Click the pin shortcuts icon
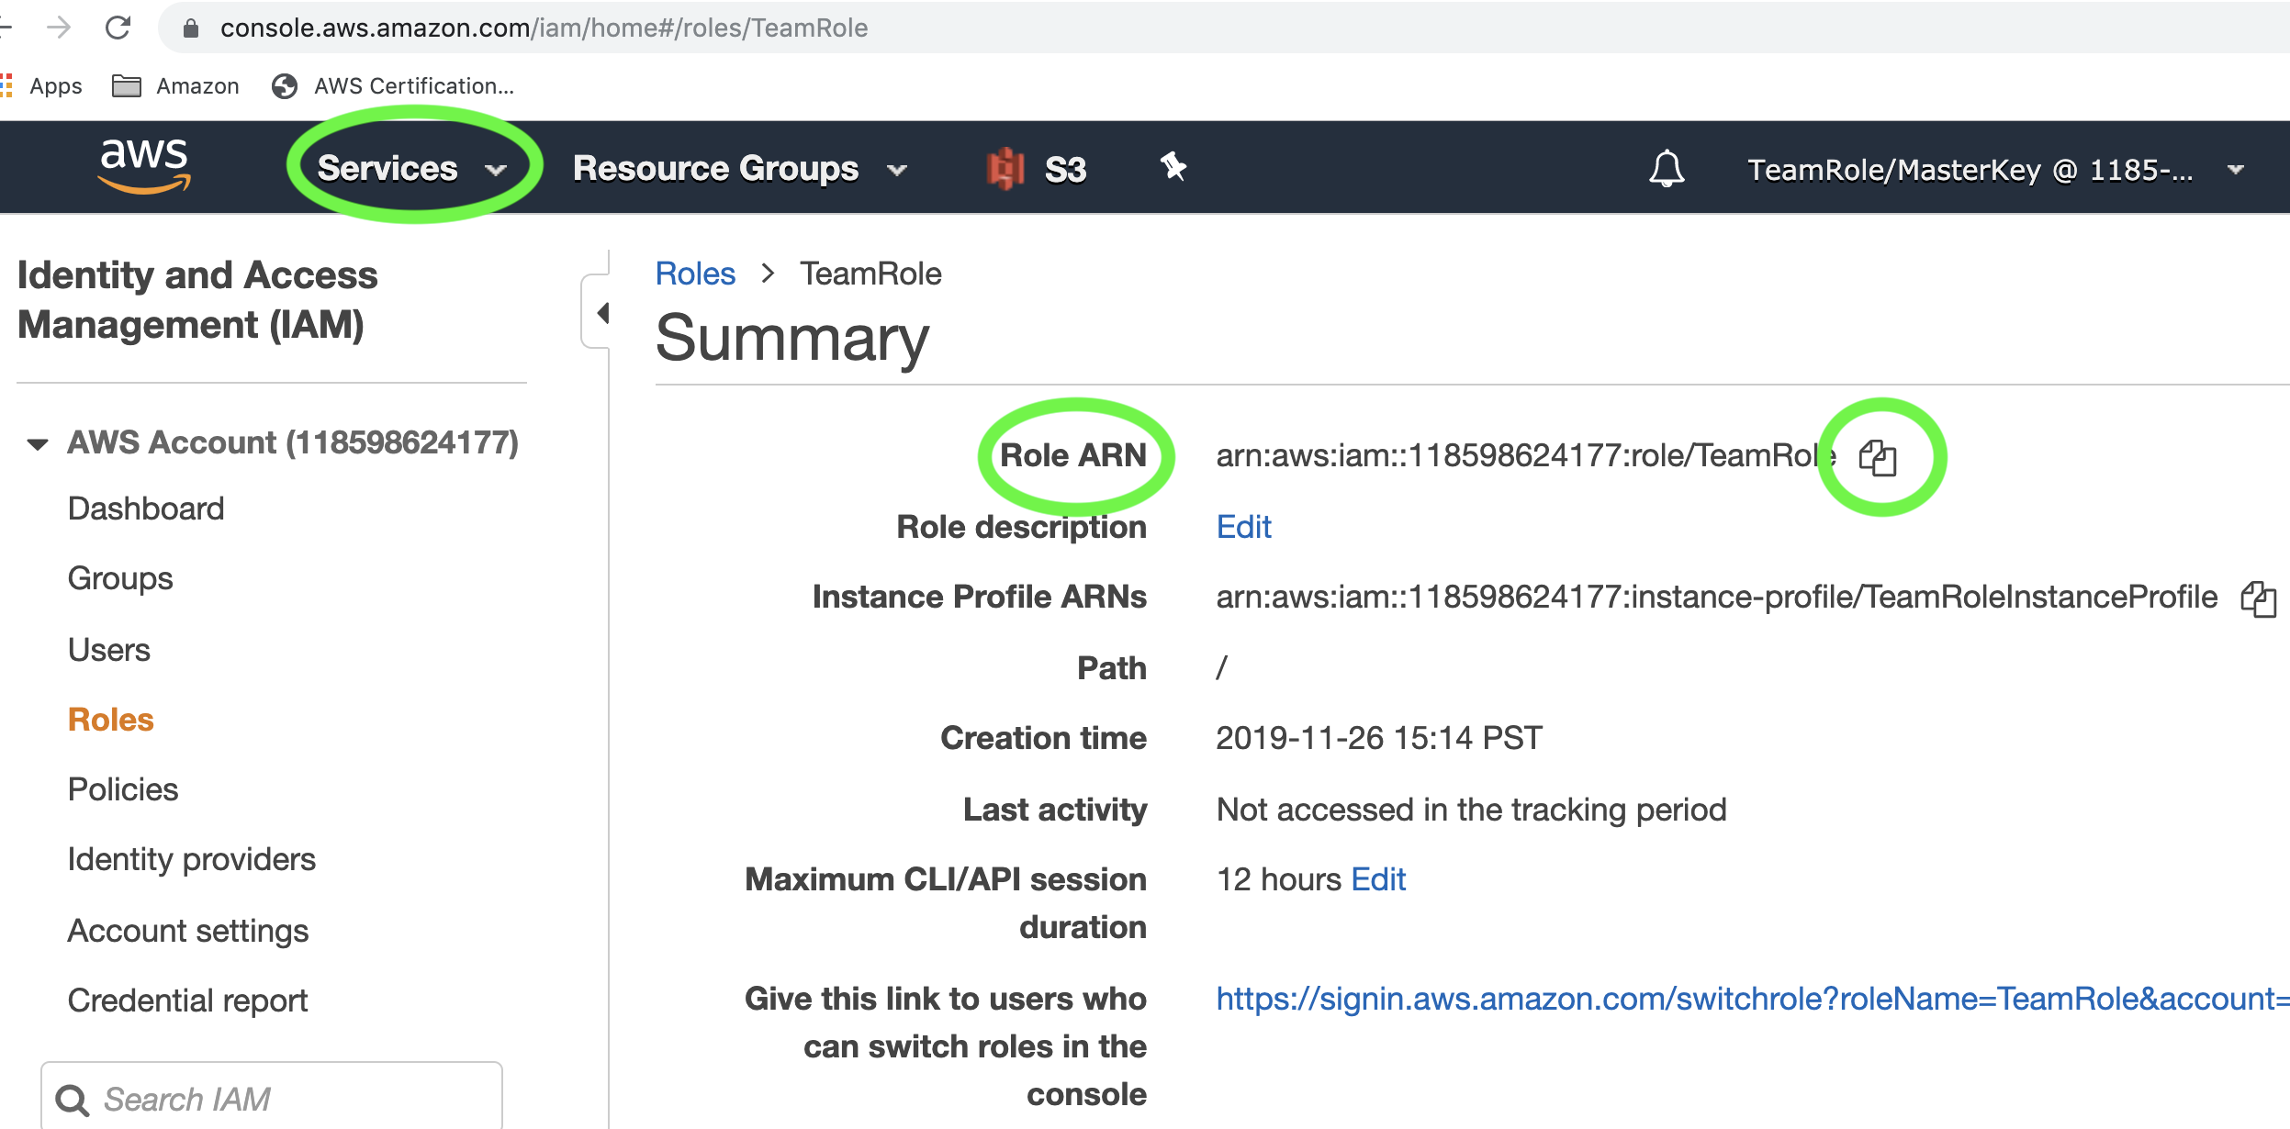 1173,167
